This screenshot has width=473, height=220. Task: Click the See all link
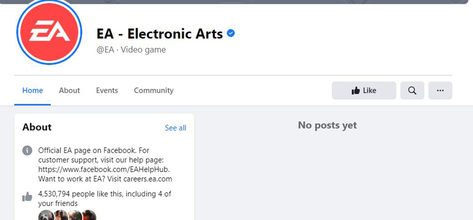click(x=176, y=128)
